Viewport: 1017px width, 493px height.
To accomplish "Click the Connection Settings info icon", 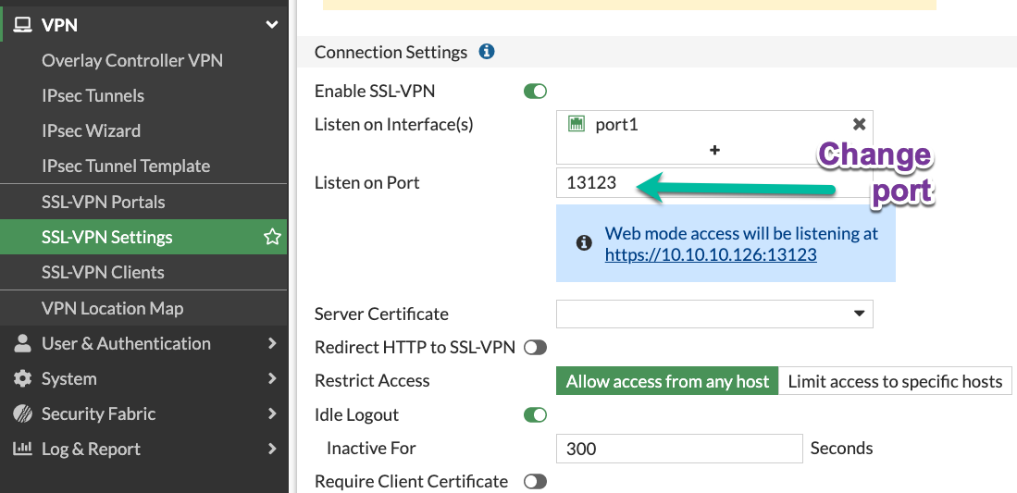I will (487, 52).
